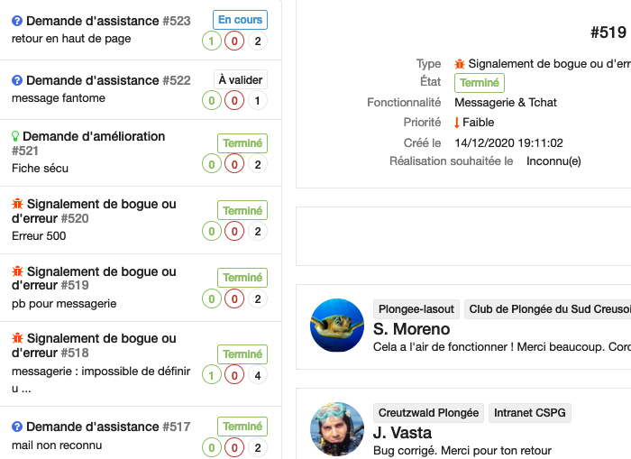Click the question mark icon on ticket #522
This screenshot has height=459, width=631.
[x=17, y=80]
